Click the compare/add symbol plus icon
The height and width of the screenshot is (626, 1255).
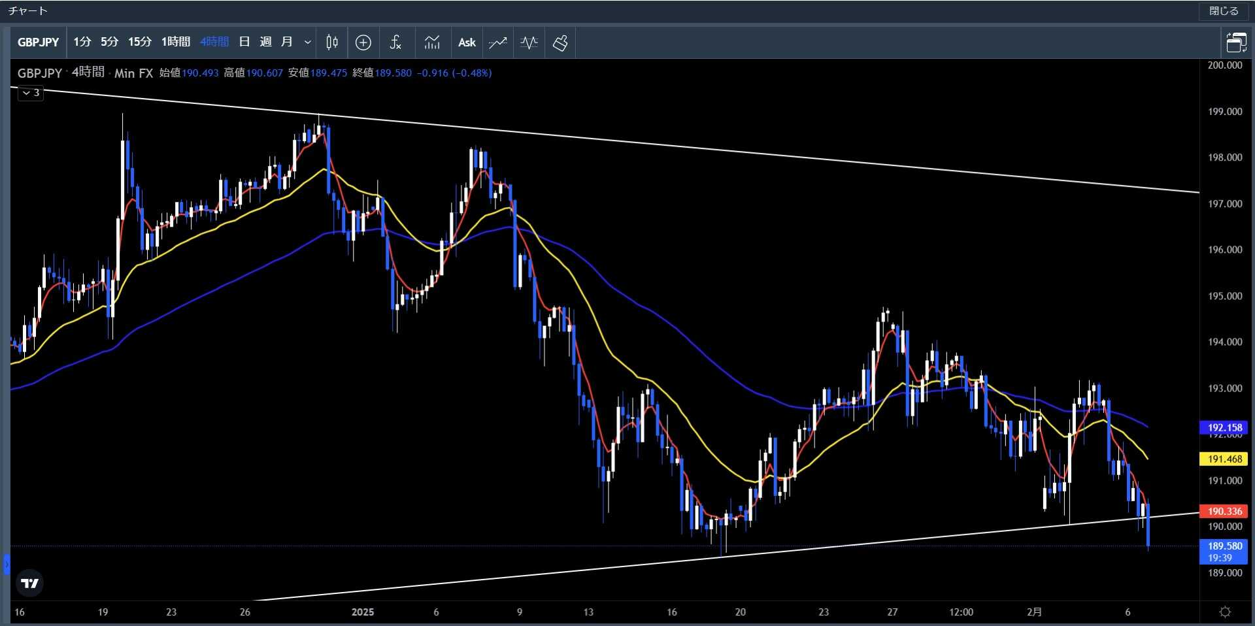pos(363,42)
